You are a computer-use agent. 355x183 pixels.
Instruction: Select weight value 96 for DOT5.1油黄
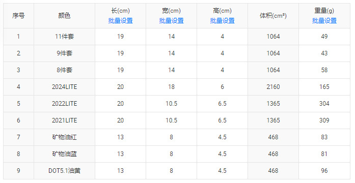pos(324,171)
